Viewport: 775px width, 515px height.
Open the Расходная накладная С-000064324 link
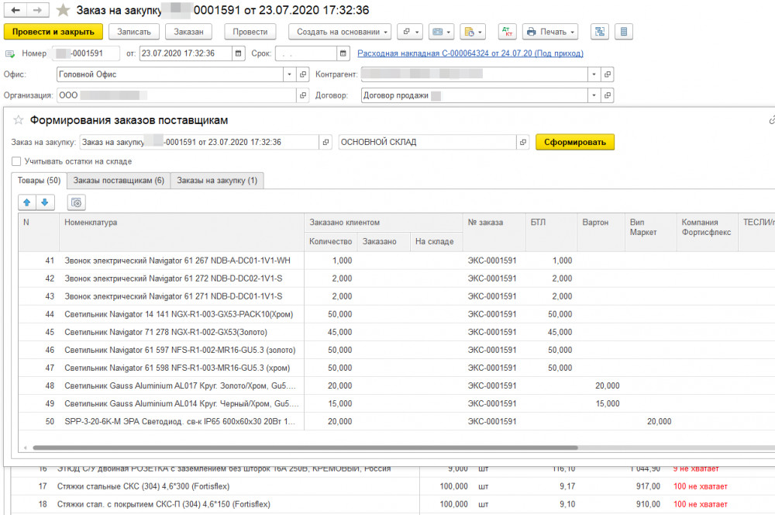pyautogui.click(x=470, y=54)
